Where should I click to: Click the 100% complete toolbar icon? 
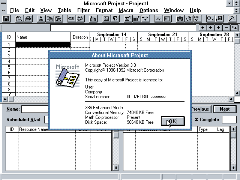[x=136, y=18]
